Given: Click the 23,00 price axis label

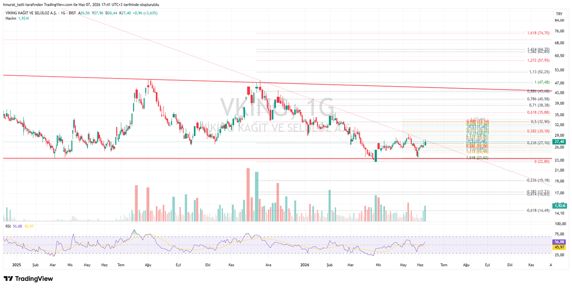Looking at the screenshot, I should tap(559, 160).
